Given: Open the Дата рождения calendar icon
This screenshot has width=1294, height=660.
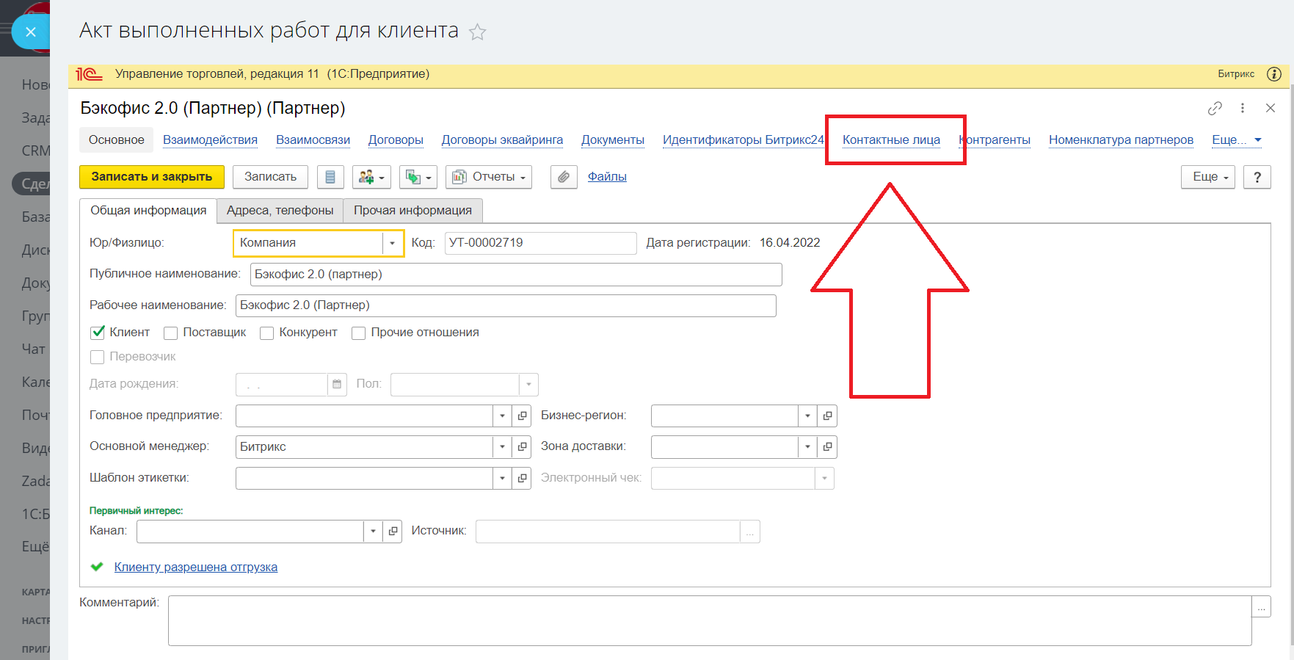Looking at the screenshot, I should [x=337, y=384].
